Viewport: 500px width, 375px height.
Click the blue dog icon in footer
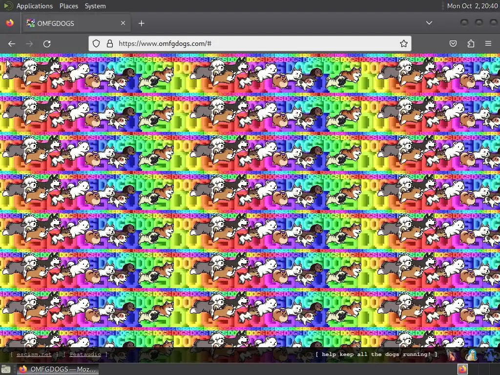(x=491, y=354)
